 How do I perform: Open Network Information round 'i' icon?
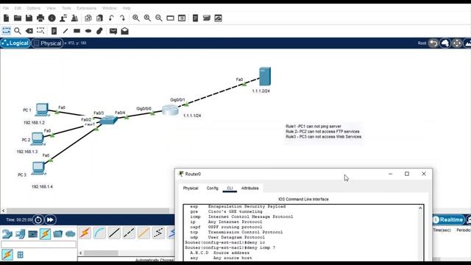click(52, 18)
